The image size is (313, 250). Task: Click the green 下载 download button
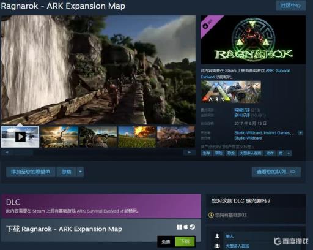[x=185, y=241]
